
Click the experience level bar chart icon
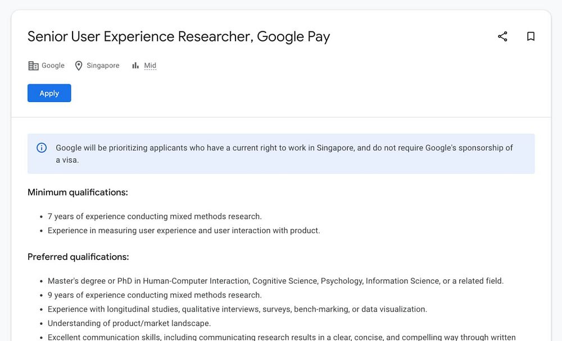point(135,66)
